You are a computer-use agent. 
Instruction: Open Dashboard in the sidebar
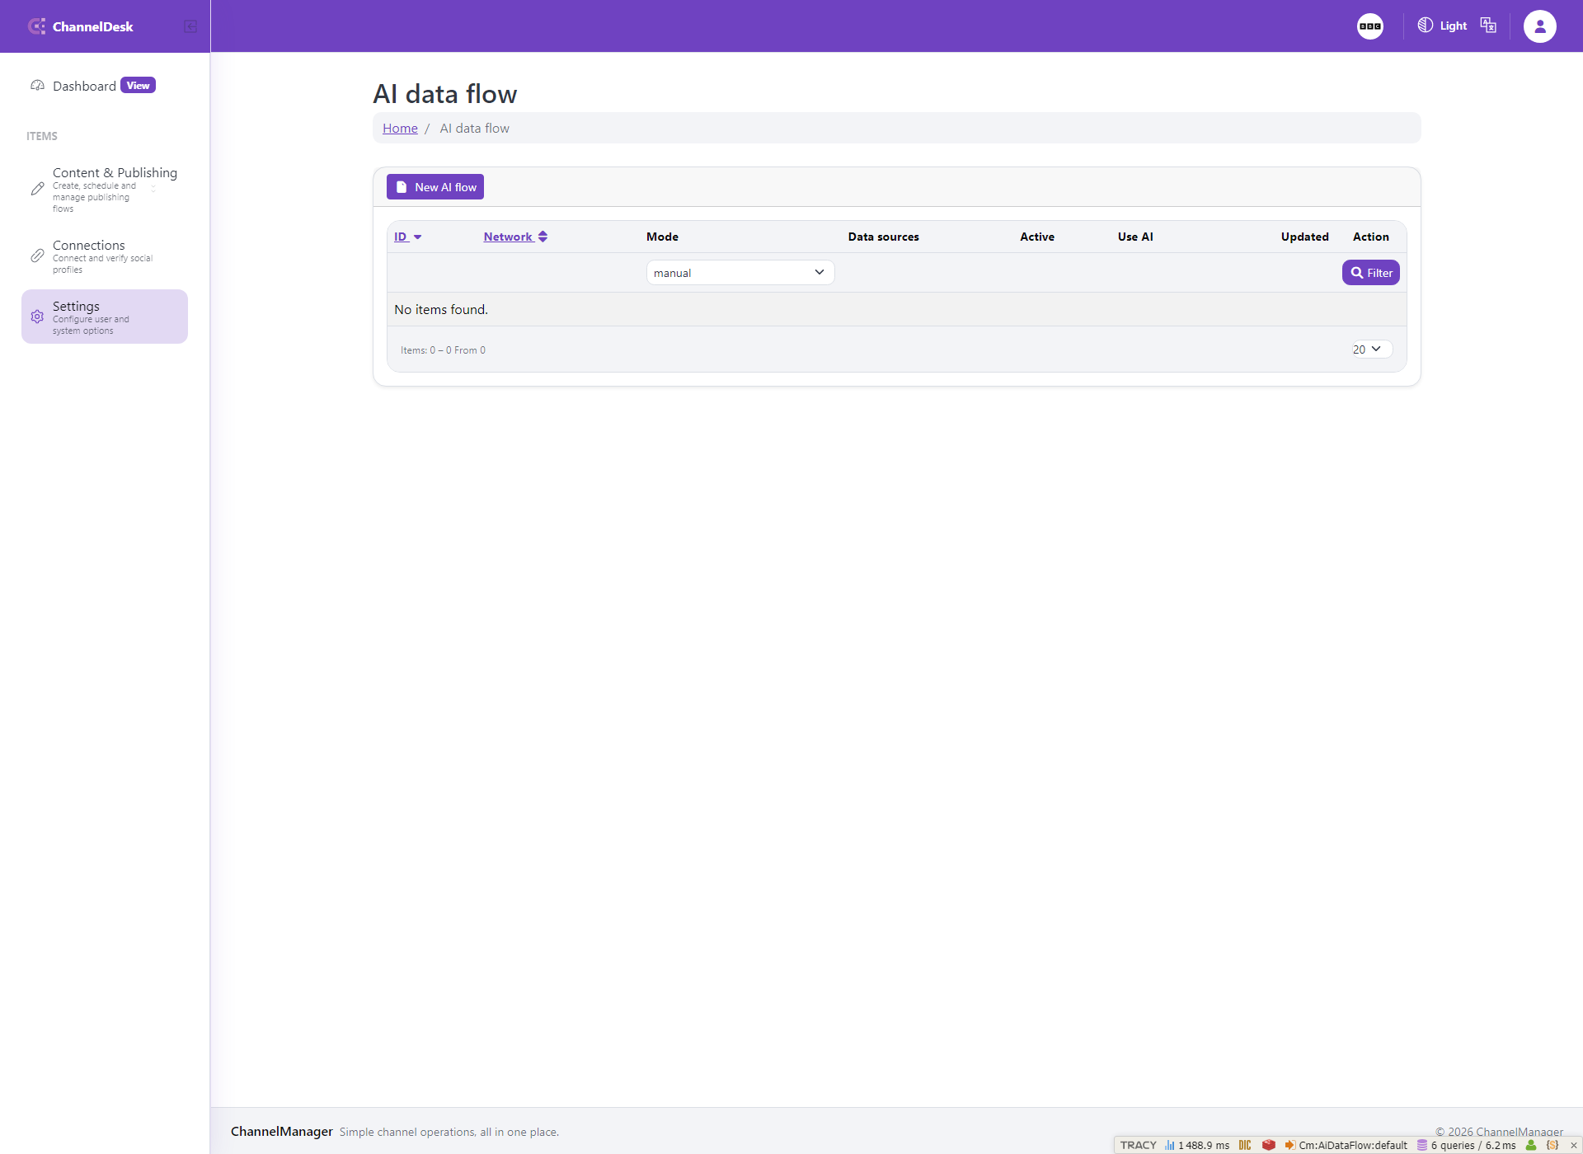84,86
